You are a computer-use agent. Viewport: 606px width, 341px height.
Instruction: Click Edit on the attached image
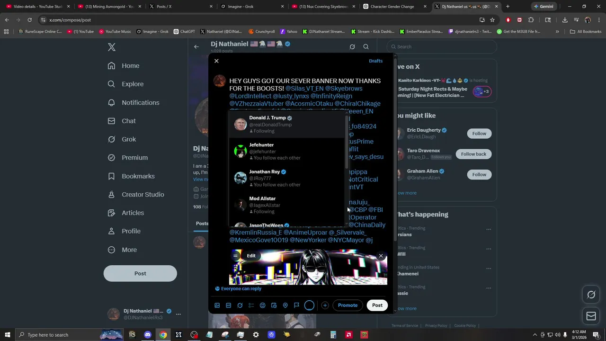point(251,256)
